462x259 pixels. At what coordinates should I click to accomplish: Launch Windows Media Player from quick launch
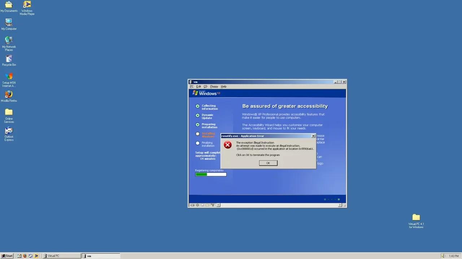pyautogui.click(x=36, y=256)
